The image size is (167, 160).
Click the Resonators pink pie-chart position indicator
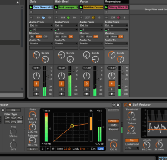pyautogui.click(x=118, y=17)
